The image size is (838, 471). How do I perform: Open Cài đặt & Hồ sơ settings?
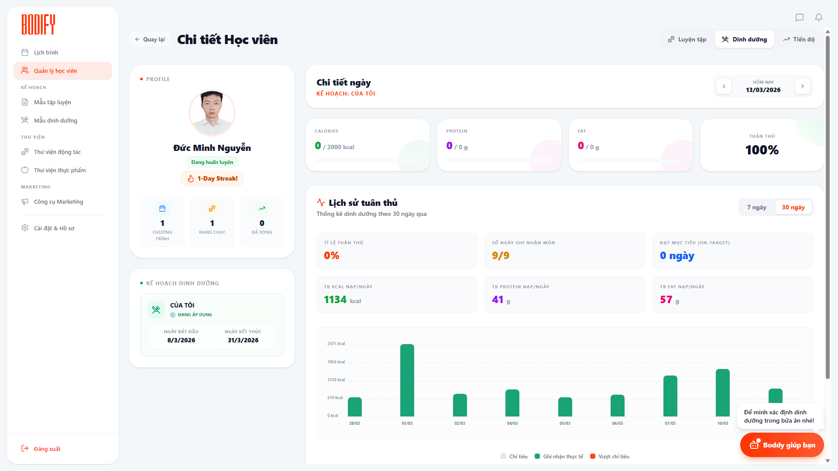pyautogui.click(x=54, y=228)
